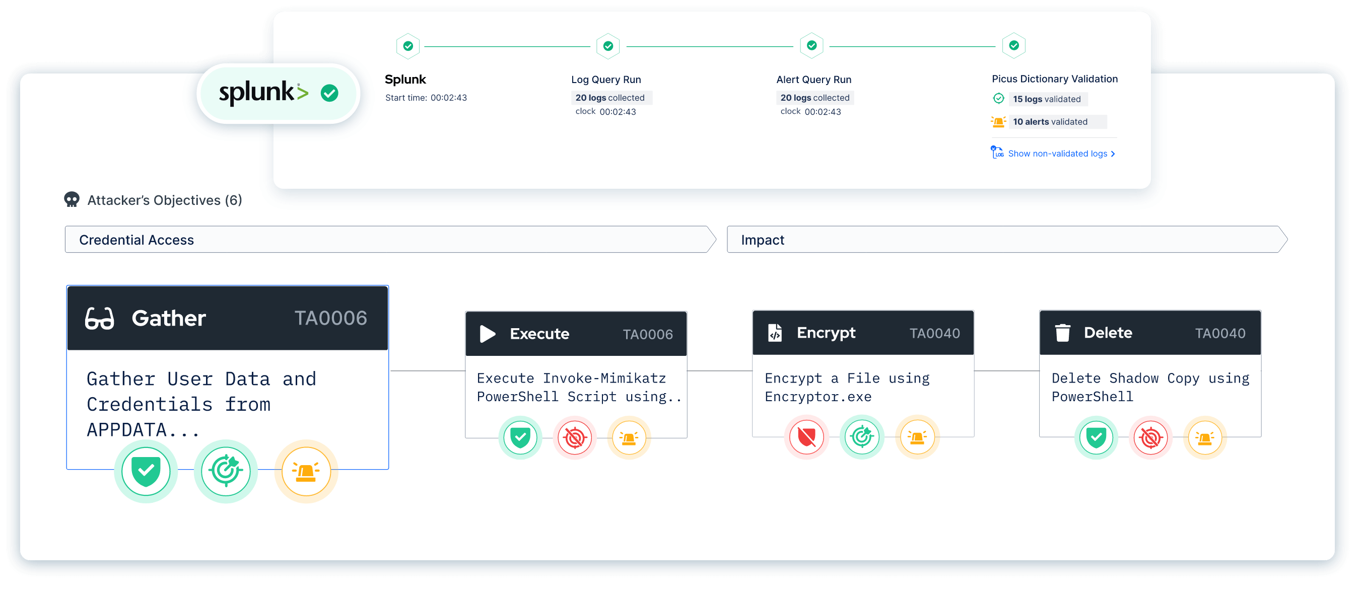This screenshot has height=599, width=1361.
Task: Click the file code icon on Encrypt card
Action: [775, 333]
